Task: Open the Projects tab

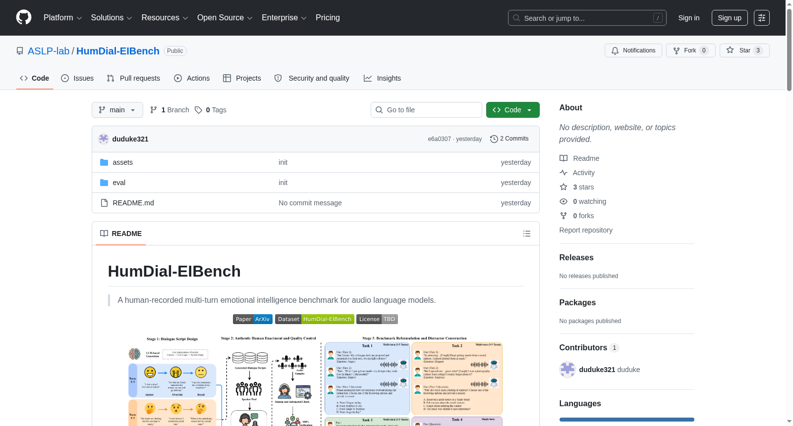Action: click(242, 78)
